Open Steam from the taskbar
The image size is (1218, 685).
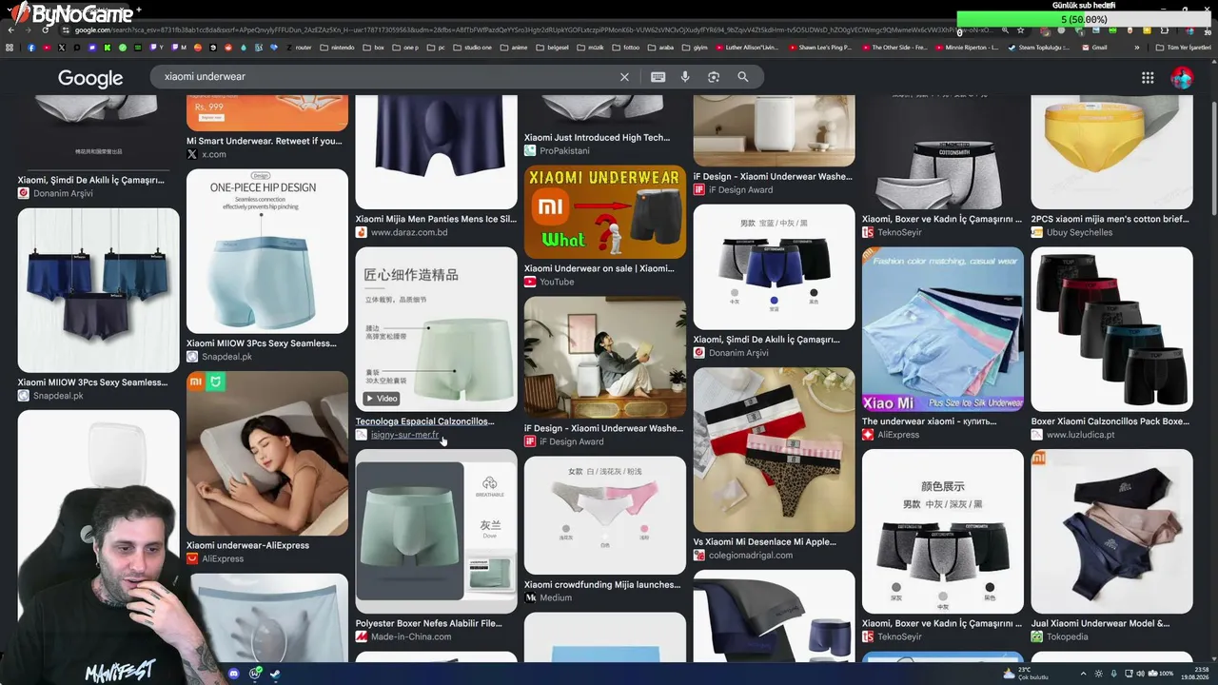click(x=275, y=674)
